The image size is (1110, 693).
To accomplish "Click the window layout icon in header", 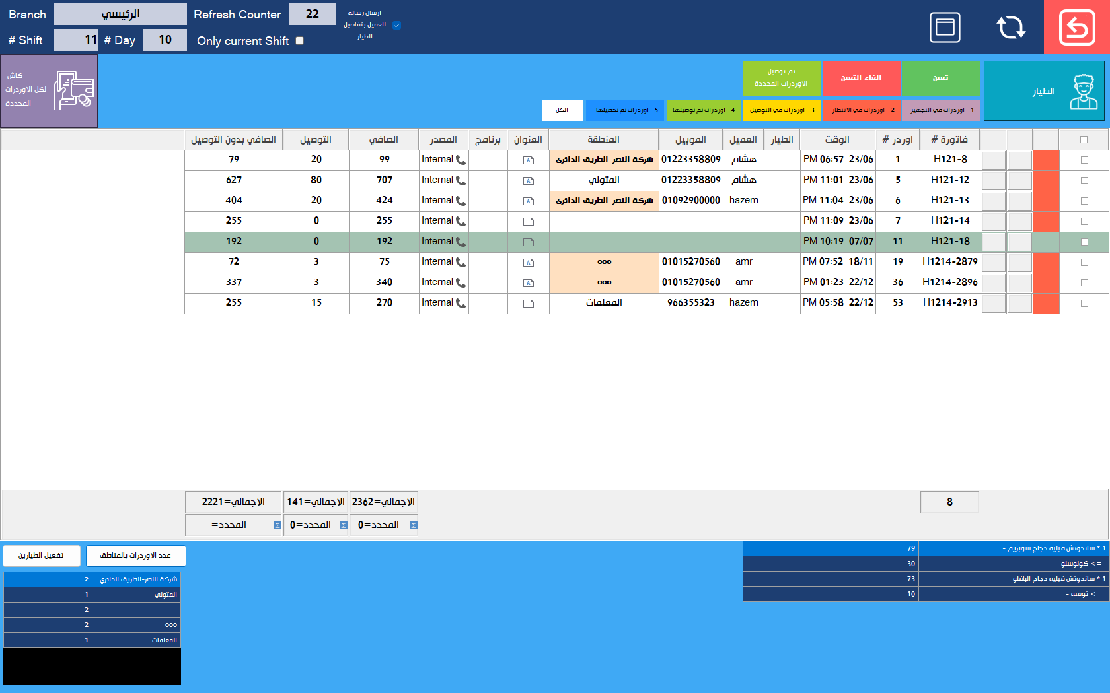I will 945,28.
